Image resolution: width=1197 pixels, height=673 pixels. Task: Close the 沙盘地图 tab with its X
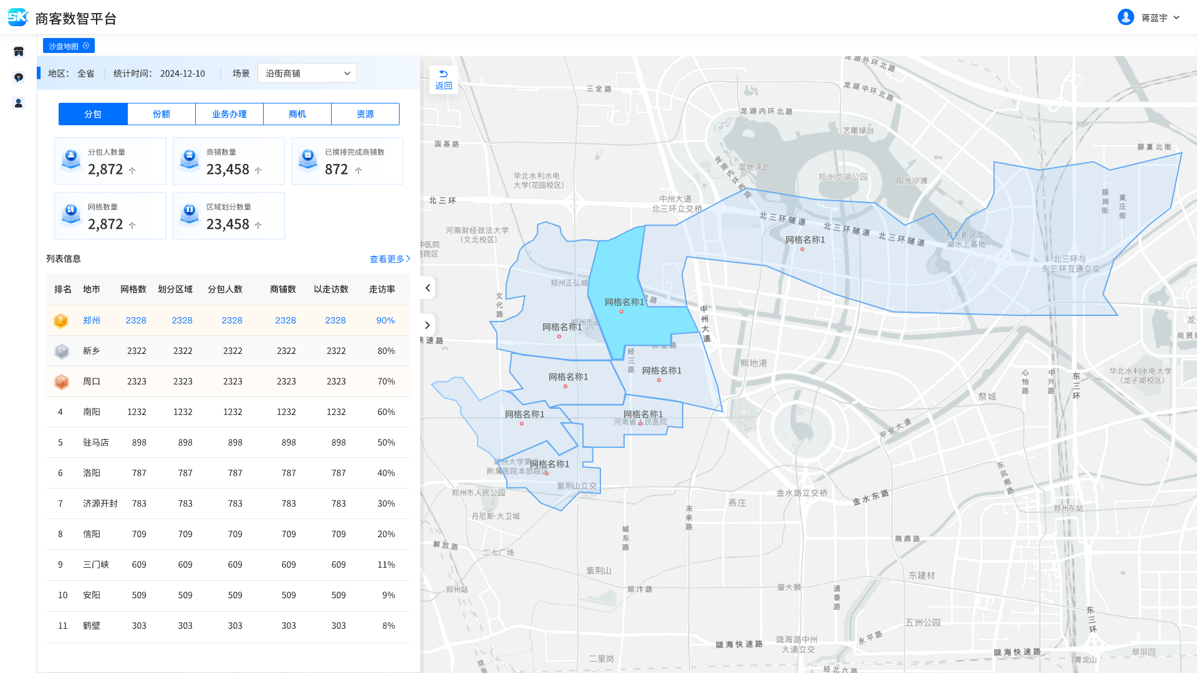coord(86,45)
